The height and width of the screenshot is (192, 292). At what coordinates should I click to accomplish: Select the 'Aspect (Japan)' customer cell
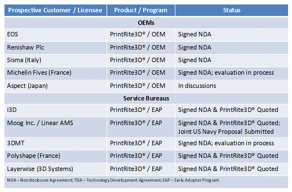click(x=27, y=86)
